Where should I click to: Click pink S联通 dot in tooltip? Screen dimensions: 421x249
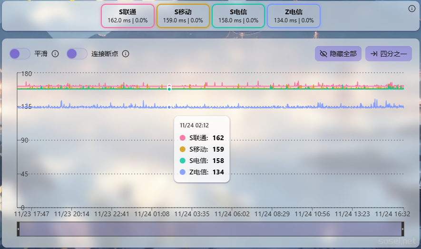click(183, 138)
